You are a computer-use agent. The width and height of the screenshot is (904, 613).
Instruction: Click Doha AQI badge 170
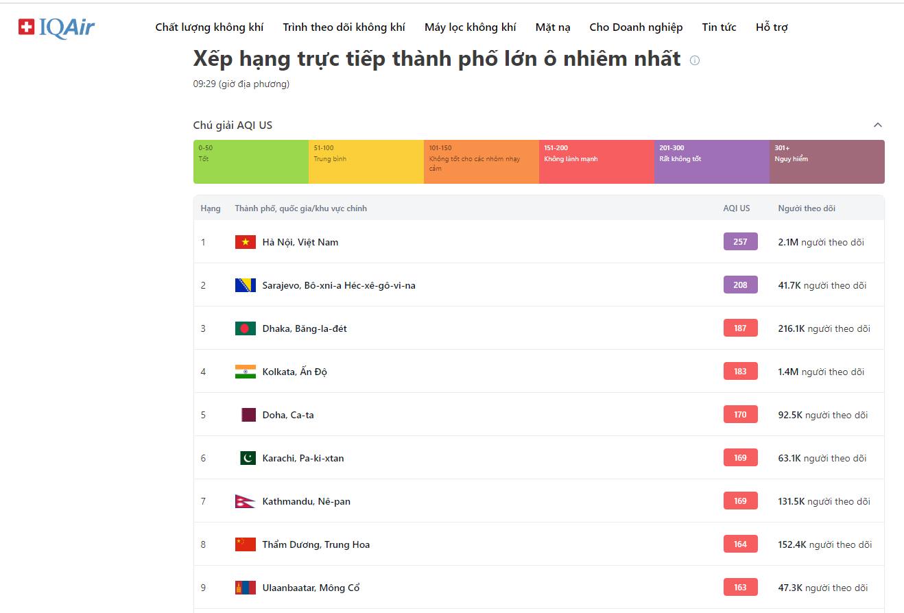click(741, 414)
